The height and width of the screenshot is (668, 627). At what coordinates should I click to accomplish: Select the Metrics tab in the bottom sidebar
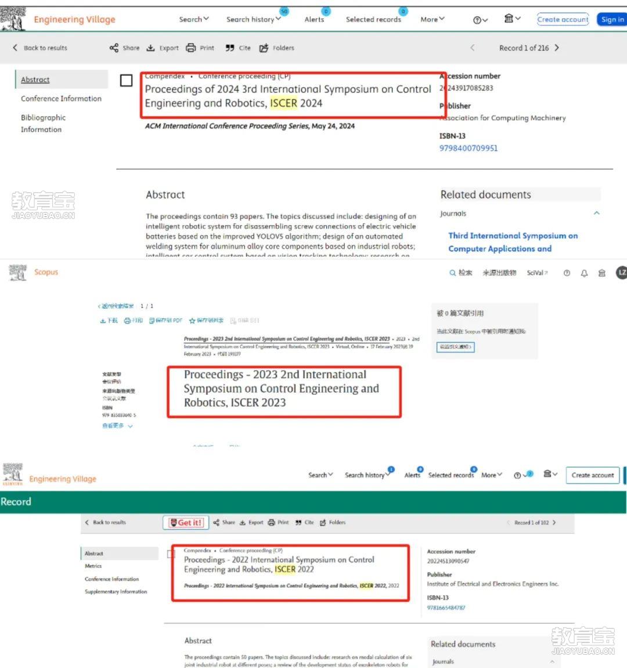[x=93, y=566]
